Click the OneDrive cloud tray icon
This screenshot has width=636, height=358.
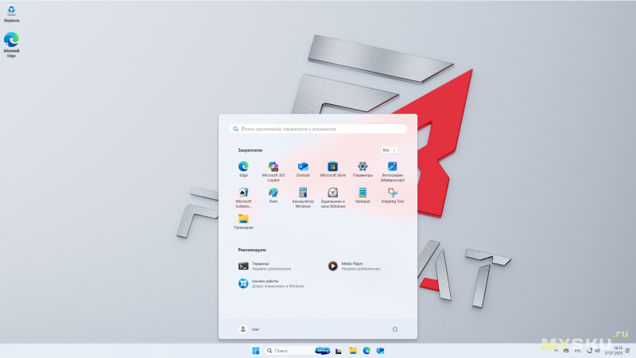(566, 351)
